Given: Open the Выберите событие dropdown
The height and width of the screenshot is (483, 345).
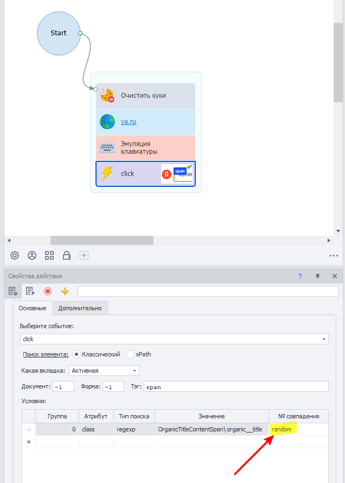Looking at the screenshot, I should tap(174, 339).
